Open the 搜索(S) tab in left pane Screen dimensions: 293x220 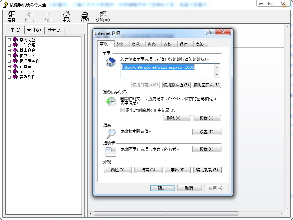55,30
